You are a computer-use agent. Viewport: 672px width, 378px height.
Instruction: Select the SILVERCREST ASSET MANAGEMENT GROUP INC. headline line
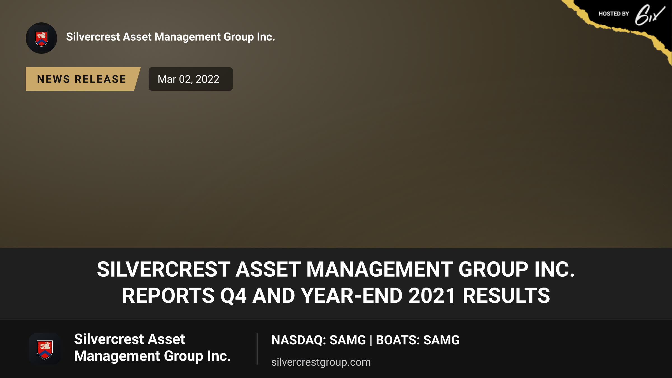[336, 269]
